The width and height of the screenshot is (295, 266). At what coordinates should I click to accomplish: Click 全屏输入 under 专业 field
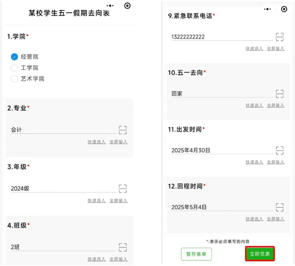(x=119, y=142)
